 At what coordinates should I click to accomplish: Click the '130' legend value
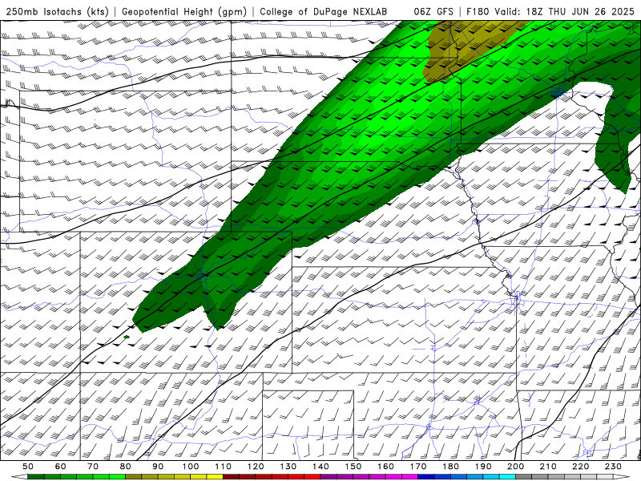(x=288, y=467)
